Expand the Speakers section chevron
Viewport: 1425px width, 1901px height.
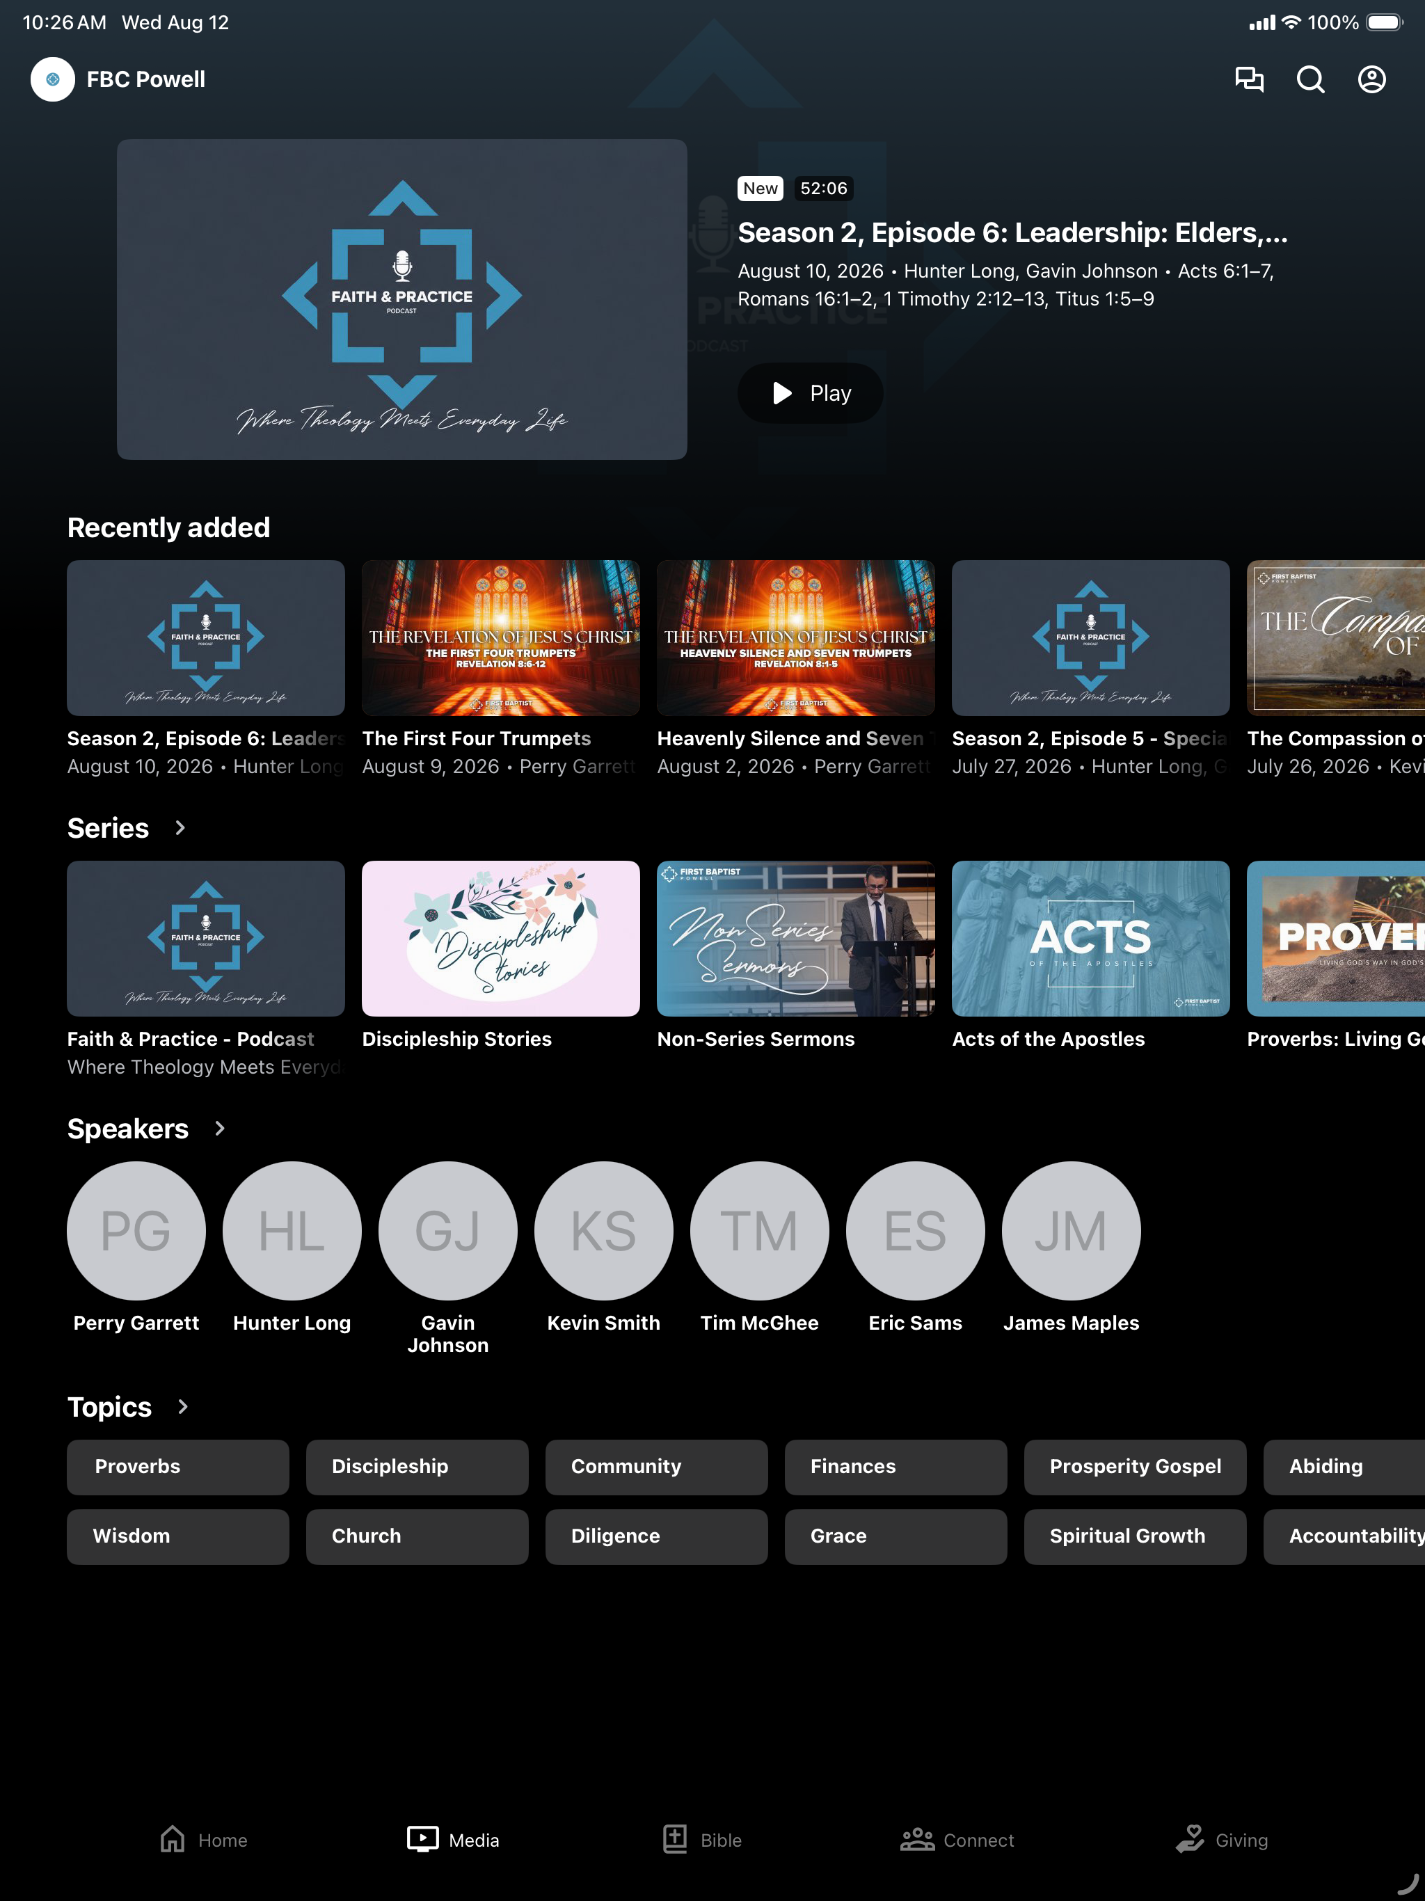[219, 1129]
